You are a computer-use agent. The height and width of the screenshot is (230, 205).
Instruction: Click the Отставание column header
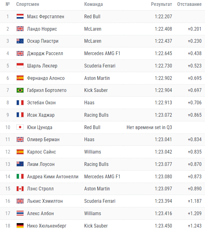pyautogui.click(x=189, y=4)
